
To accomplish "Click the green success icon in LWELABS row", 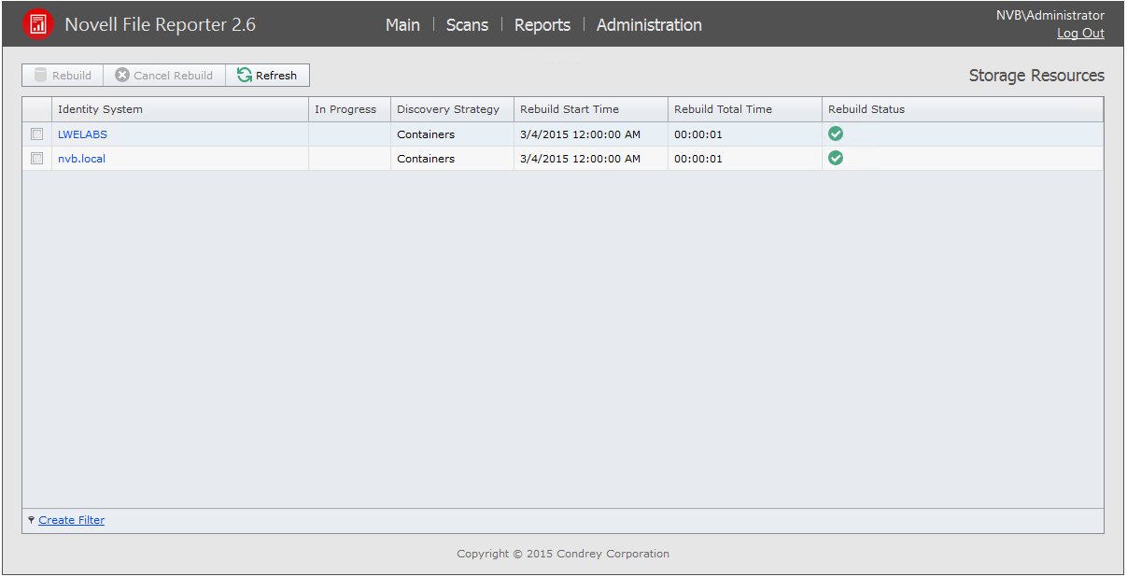I will [x=836, y=134].
